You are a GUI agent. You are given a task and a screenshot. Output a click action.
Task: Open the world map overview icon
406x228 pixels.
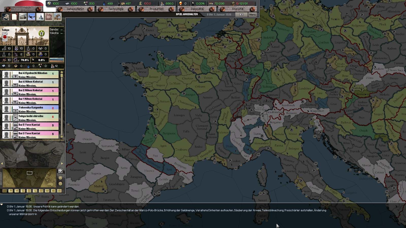coord(6,17)
